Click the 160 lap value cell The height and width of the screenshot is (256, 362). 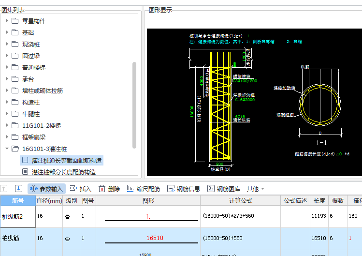pos(354,216)
